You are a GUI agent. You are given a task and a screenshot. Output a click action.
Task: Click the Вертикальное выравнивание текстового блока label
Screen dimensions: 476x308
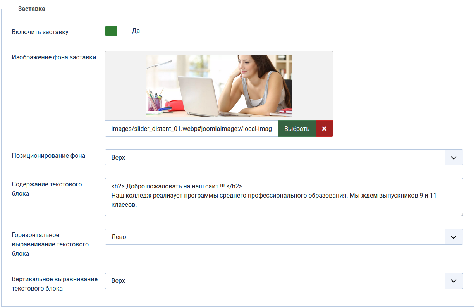click(x=55, y=284)
